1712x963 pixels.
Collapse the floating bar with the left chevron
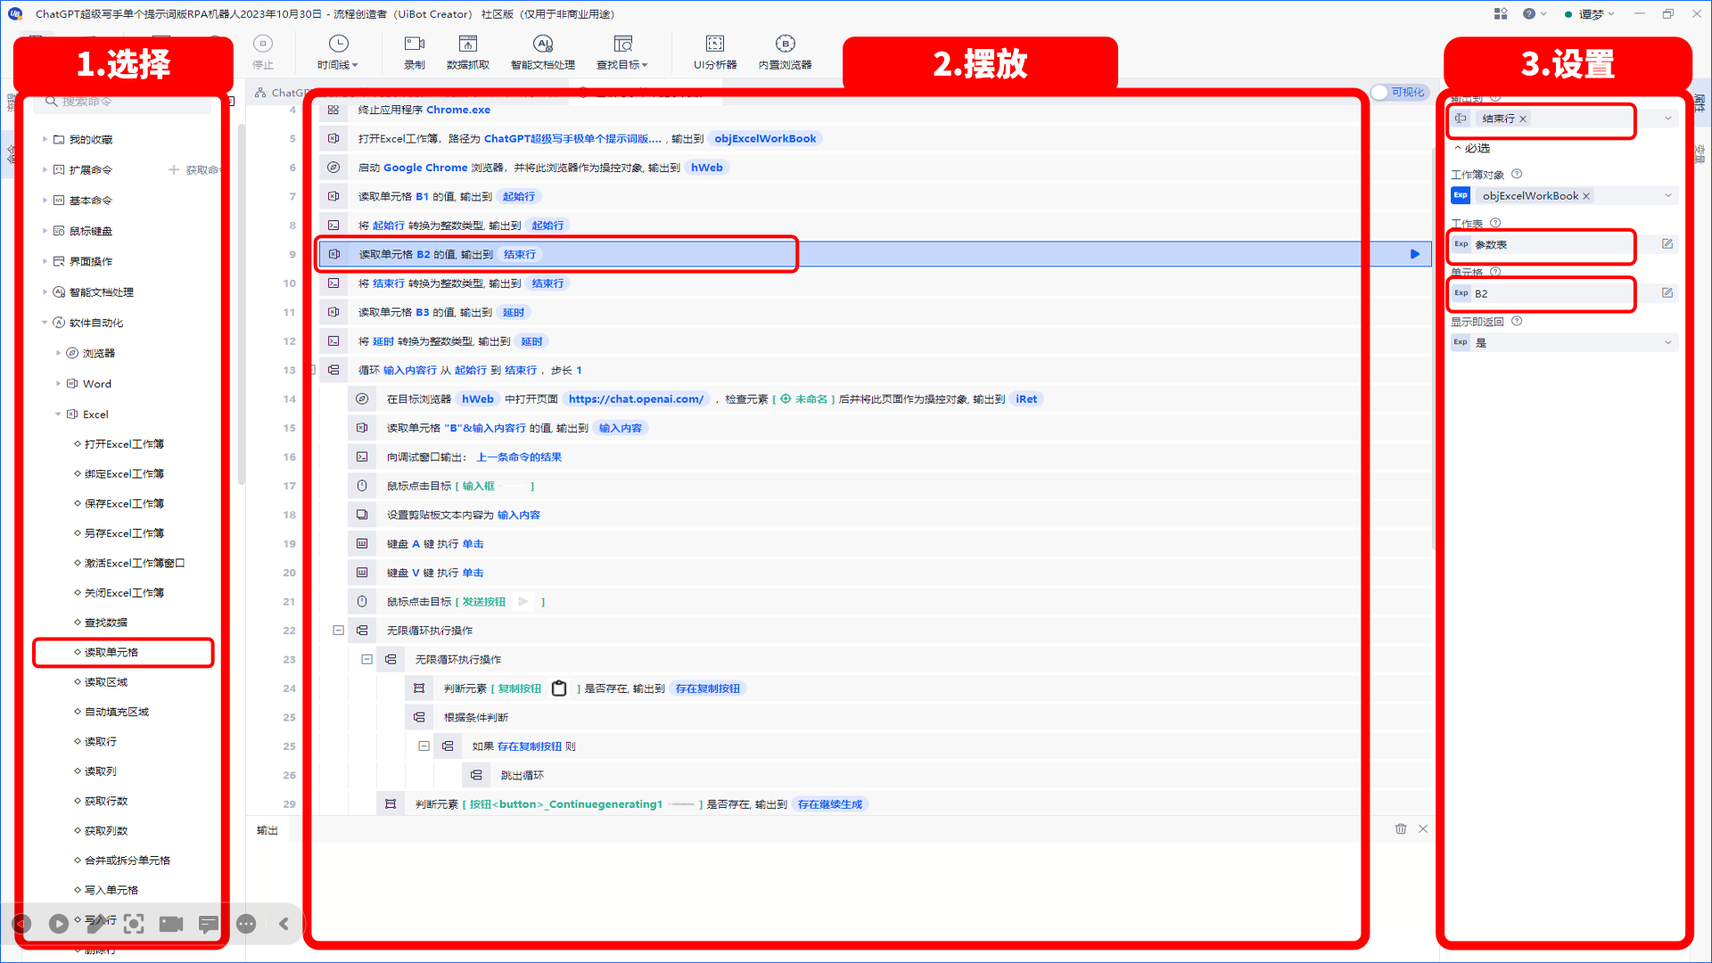tap(284, 924)
